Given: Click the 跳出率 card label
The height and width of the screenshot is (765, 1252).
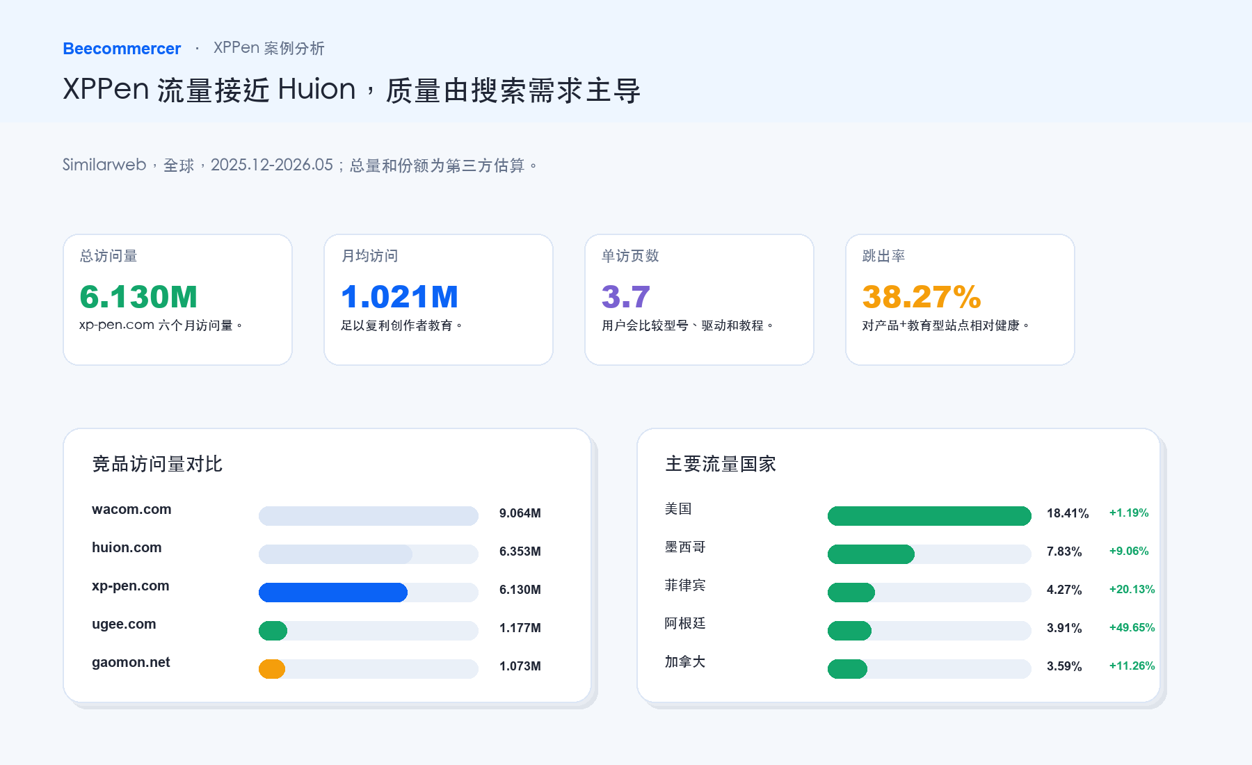Looking at the screenshot, I should (883, 256).
